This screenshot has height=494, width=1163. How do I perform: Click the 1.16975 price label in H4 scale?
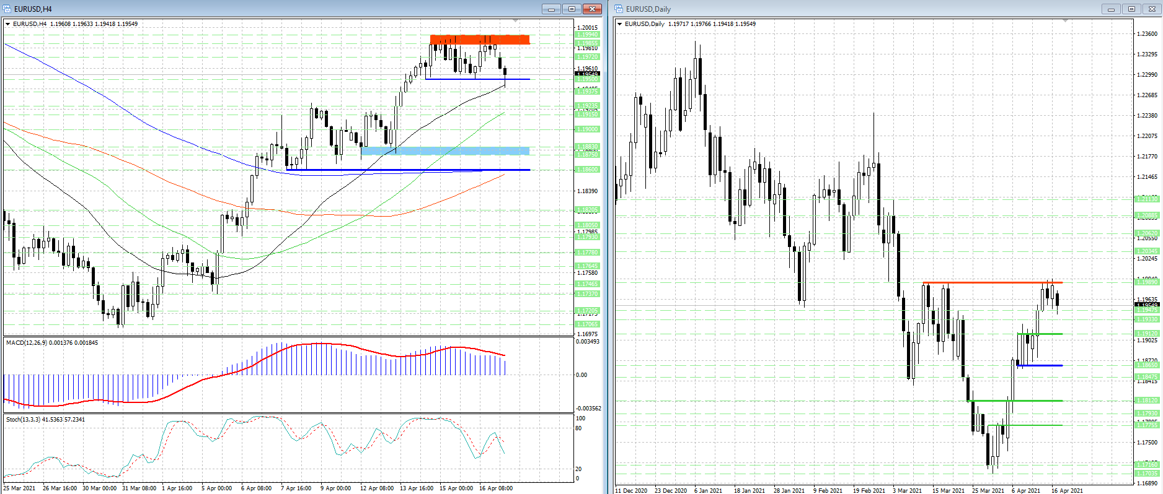coord(588,334)
